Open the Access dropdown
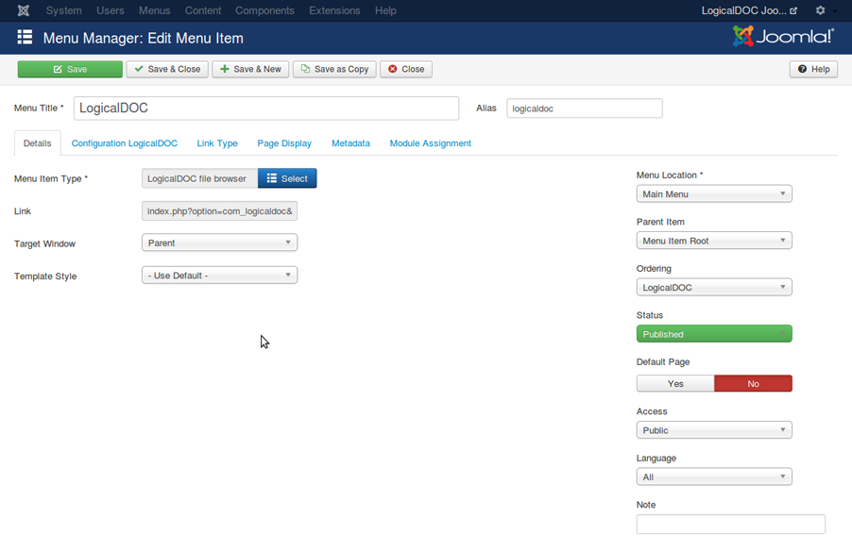The image size is (852, 551). [714, 430]
